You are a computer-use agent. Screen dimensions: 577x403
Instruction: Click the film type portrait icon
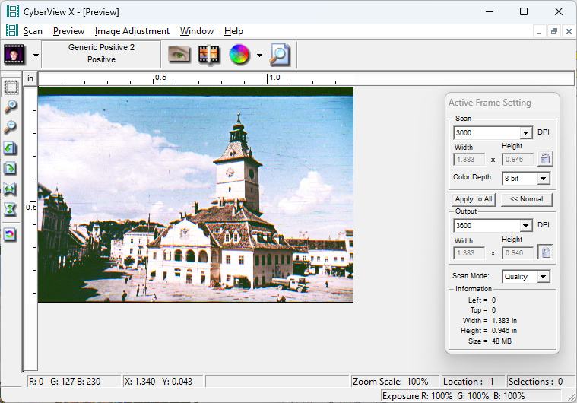(14, 55)
